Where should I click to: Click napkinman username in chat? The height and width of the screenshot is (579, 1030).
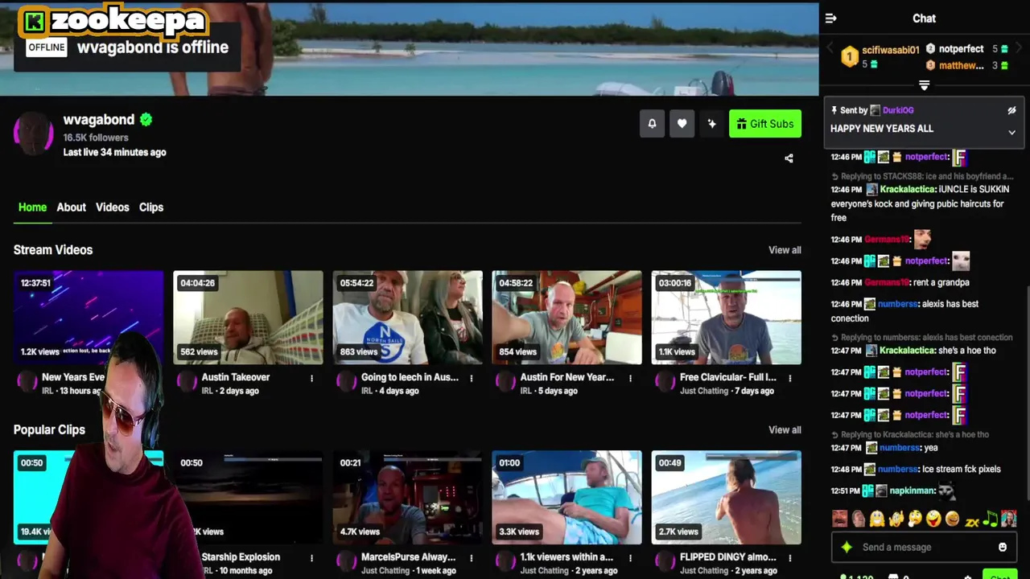(913, 491)
